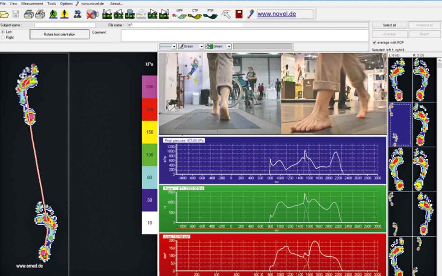Click the fifth film strip icon
This screenshot has width=442, height=276.
[153, 14]
